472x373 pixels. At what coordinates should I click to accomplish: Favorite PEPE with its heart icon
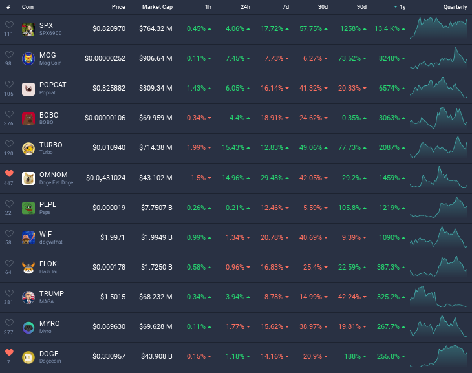9,204
